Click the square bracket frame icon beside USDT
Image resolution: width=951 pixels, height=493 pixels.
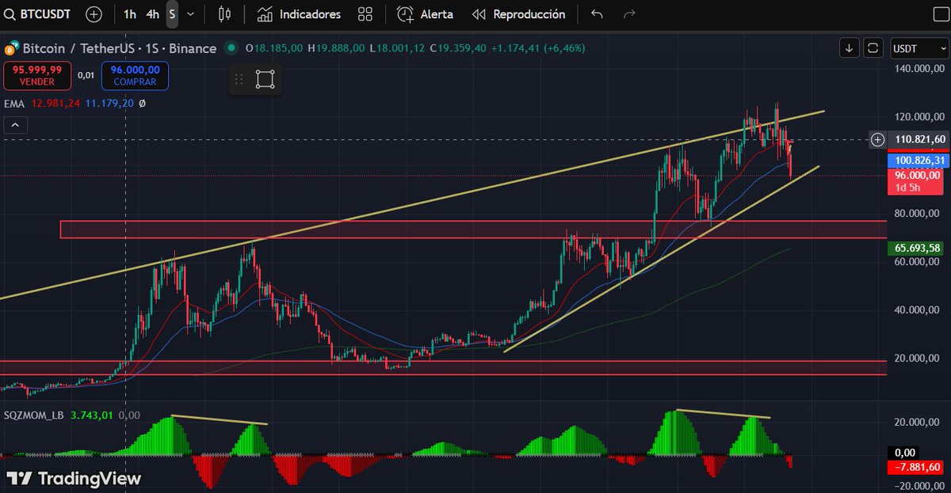(x=873, y=48)
